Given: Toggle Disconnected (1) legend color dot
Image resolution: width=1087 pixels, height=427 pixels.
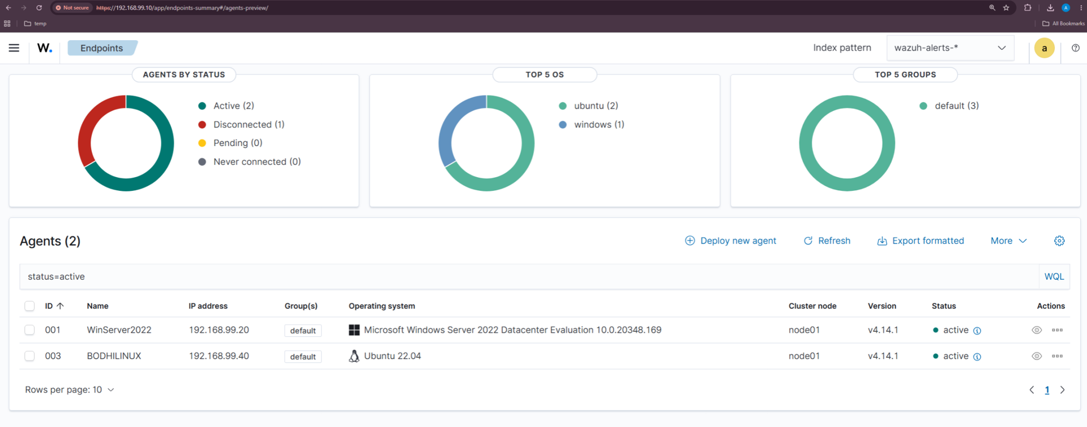Looking at the screenshot, I should pyautogui.click(x=202, y=125).
